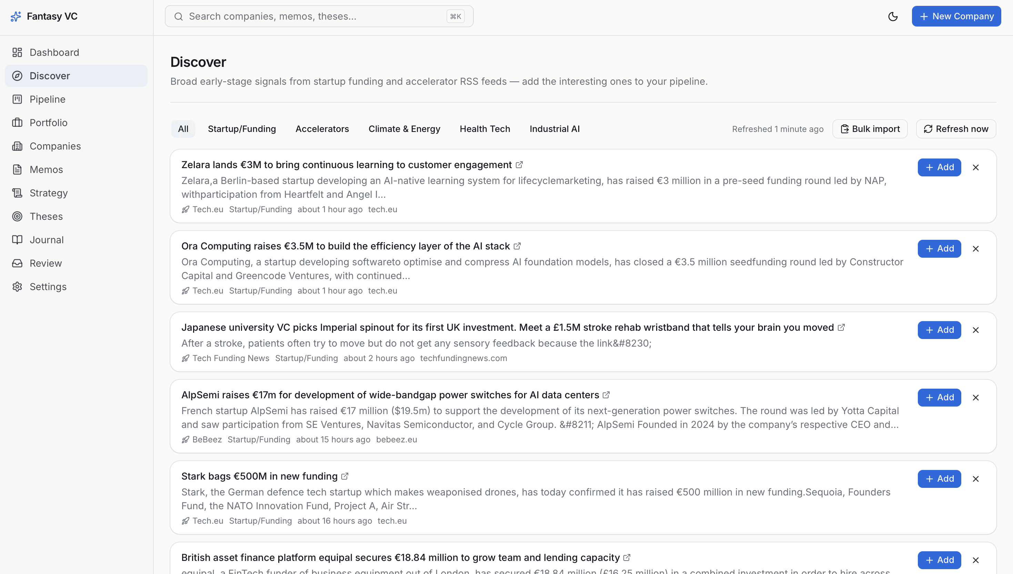Screen dimensions: 1013x574
Task: Click the Memos document icon
Action: click(x=17, y=170)
